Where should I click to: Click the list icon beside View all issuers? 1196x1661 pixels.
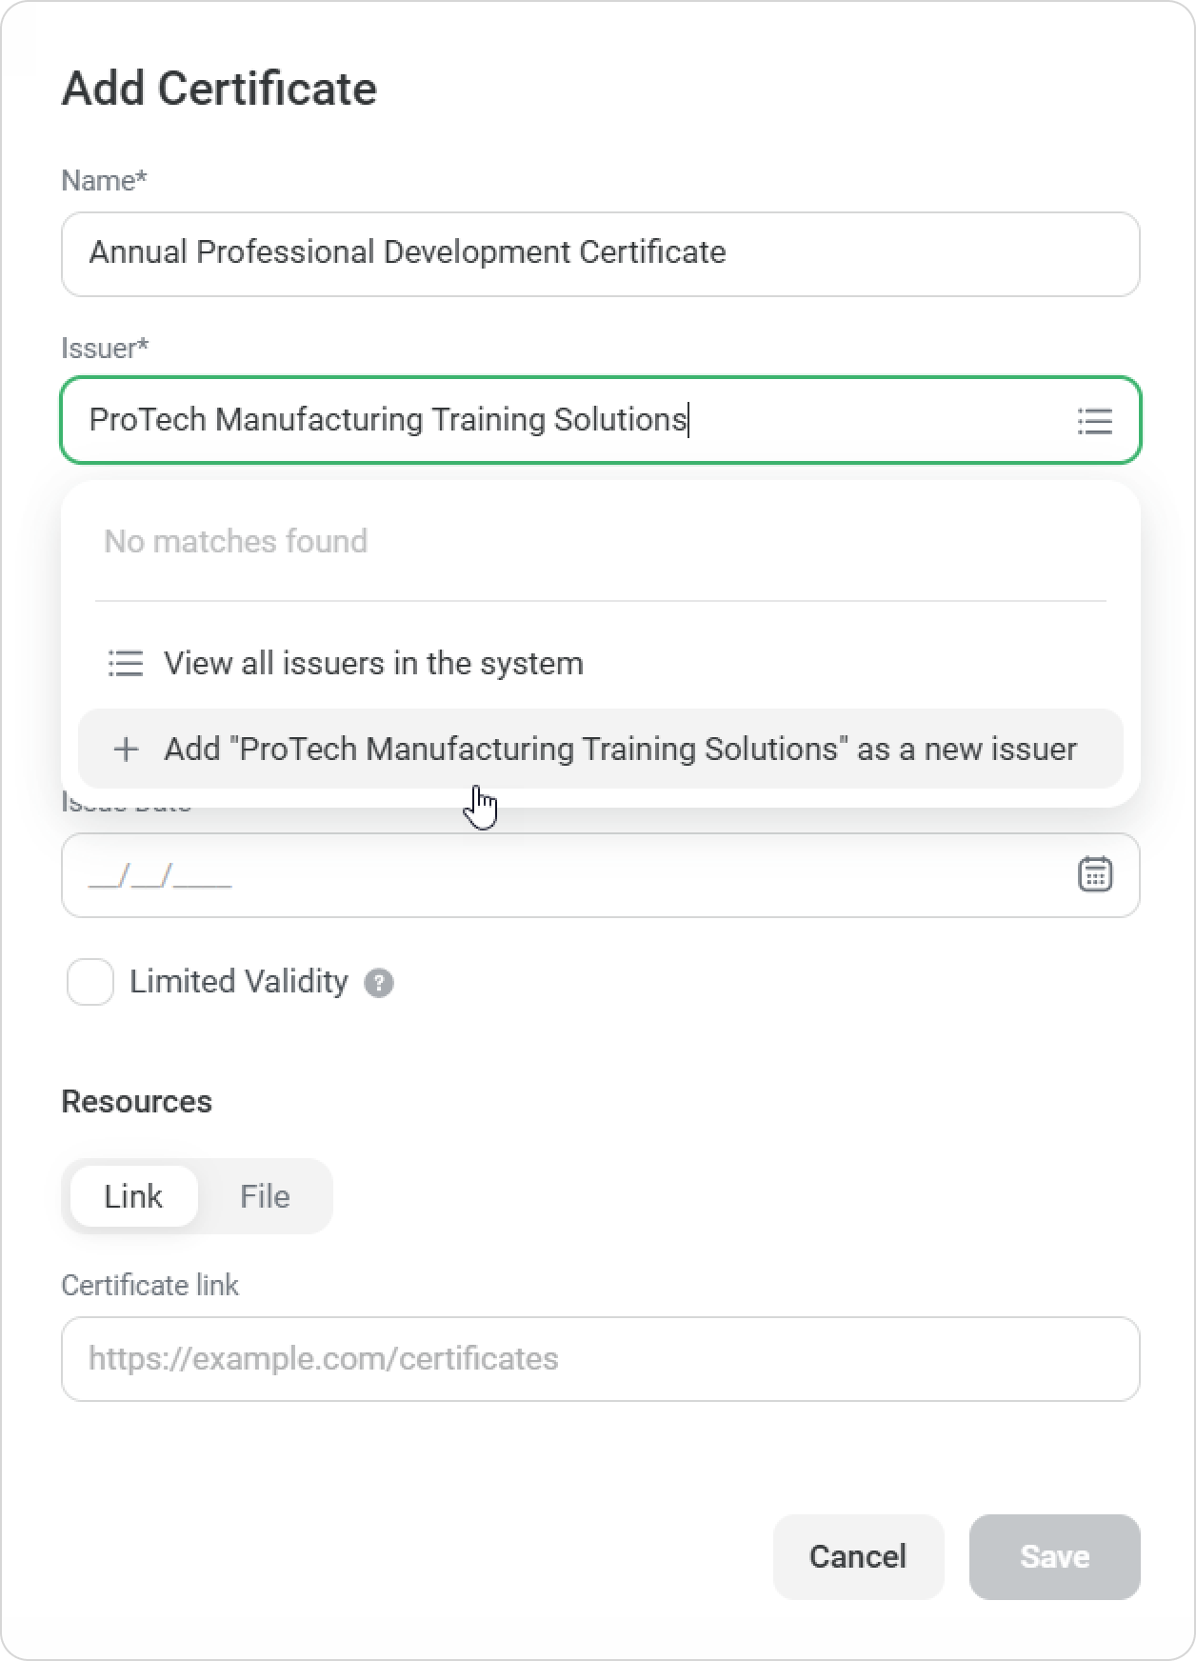coord(126,663)
